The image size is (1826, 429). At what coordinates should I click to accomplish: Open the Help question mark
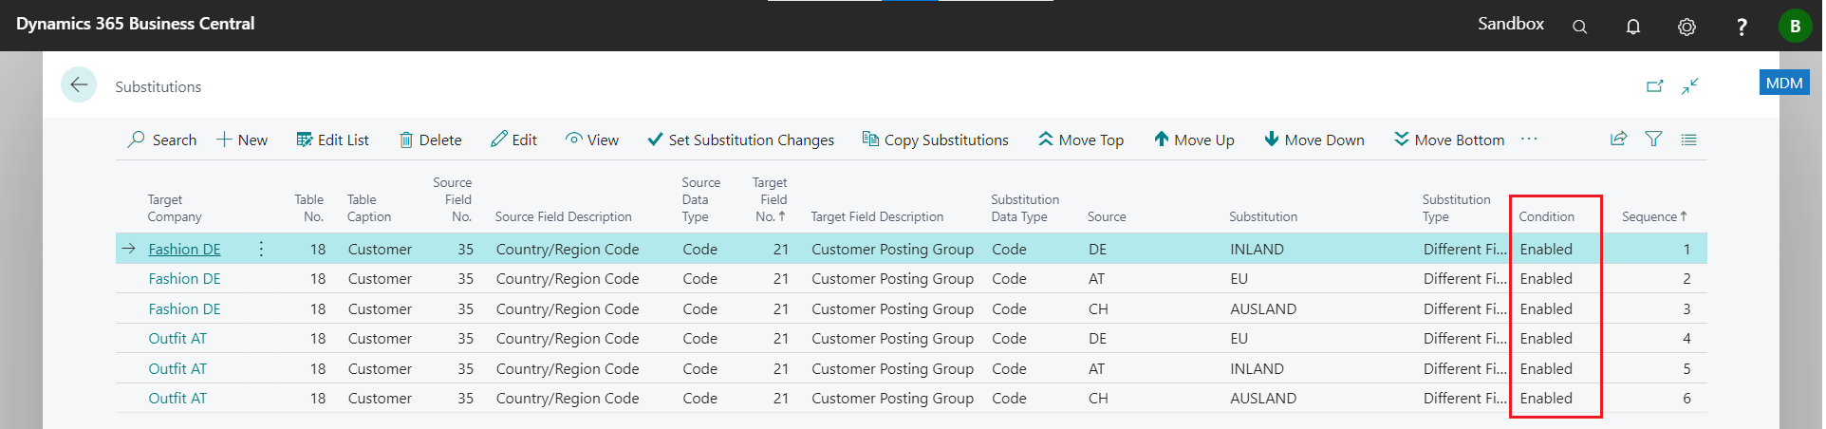1741,27
